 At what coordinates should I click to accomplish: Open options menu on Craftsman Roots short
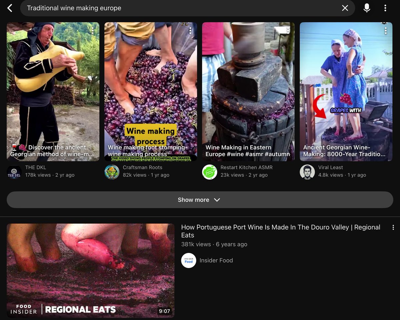(190, 31)
